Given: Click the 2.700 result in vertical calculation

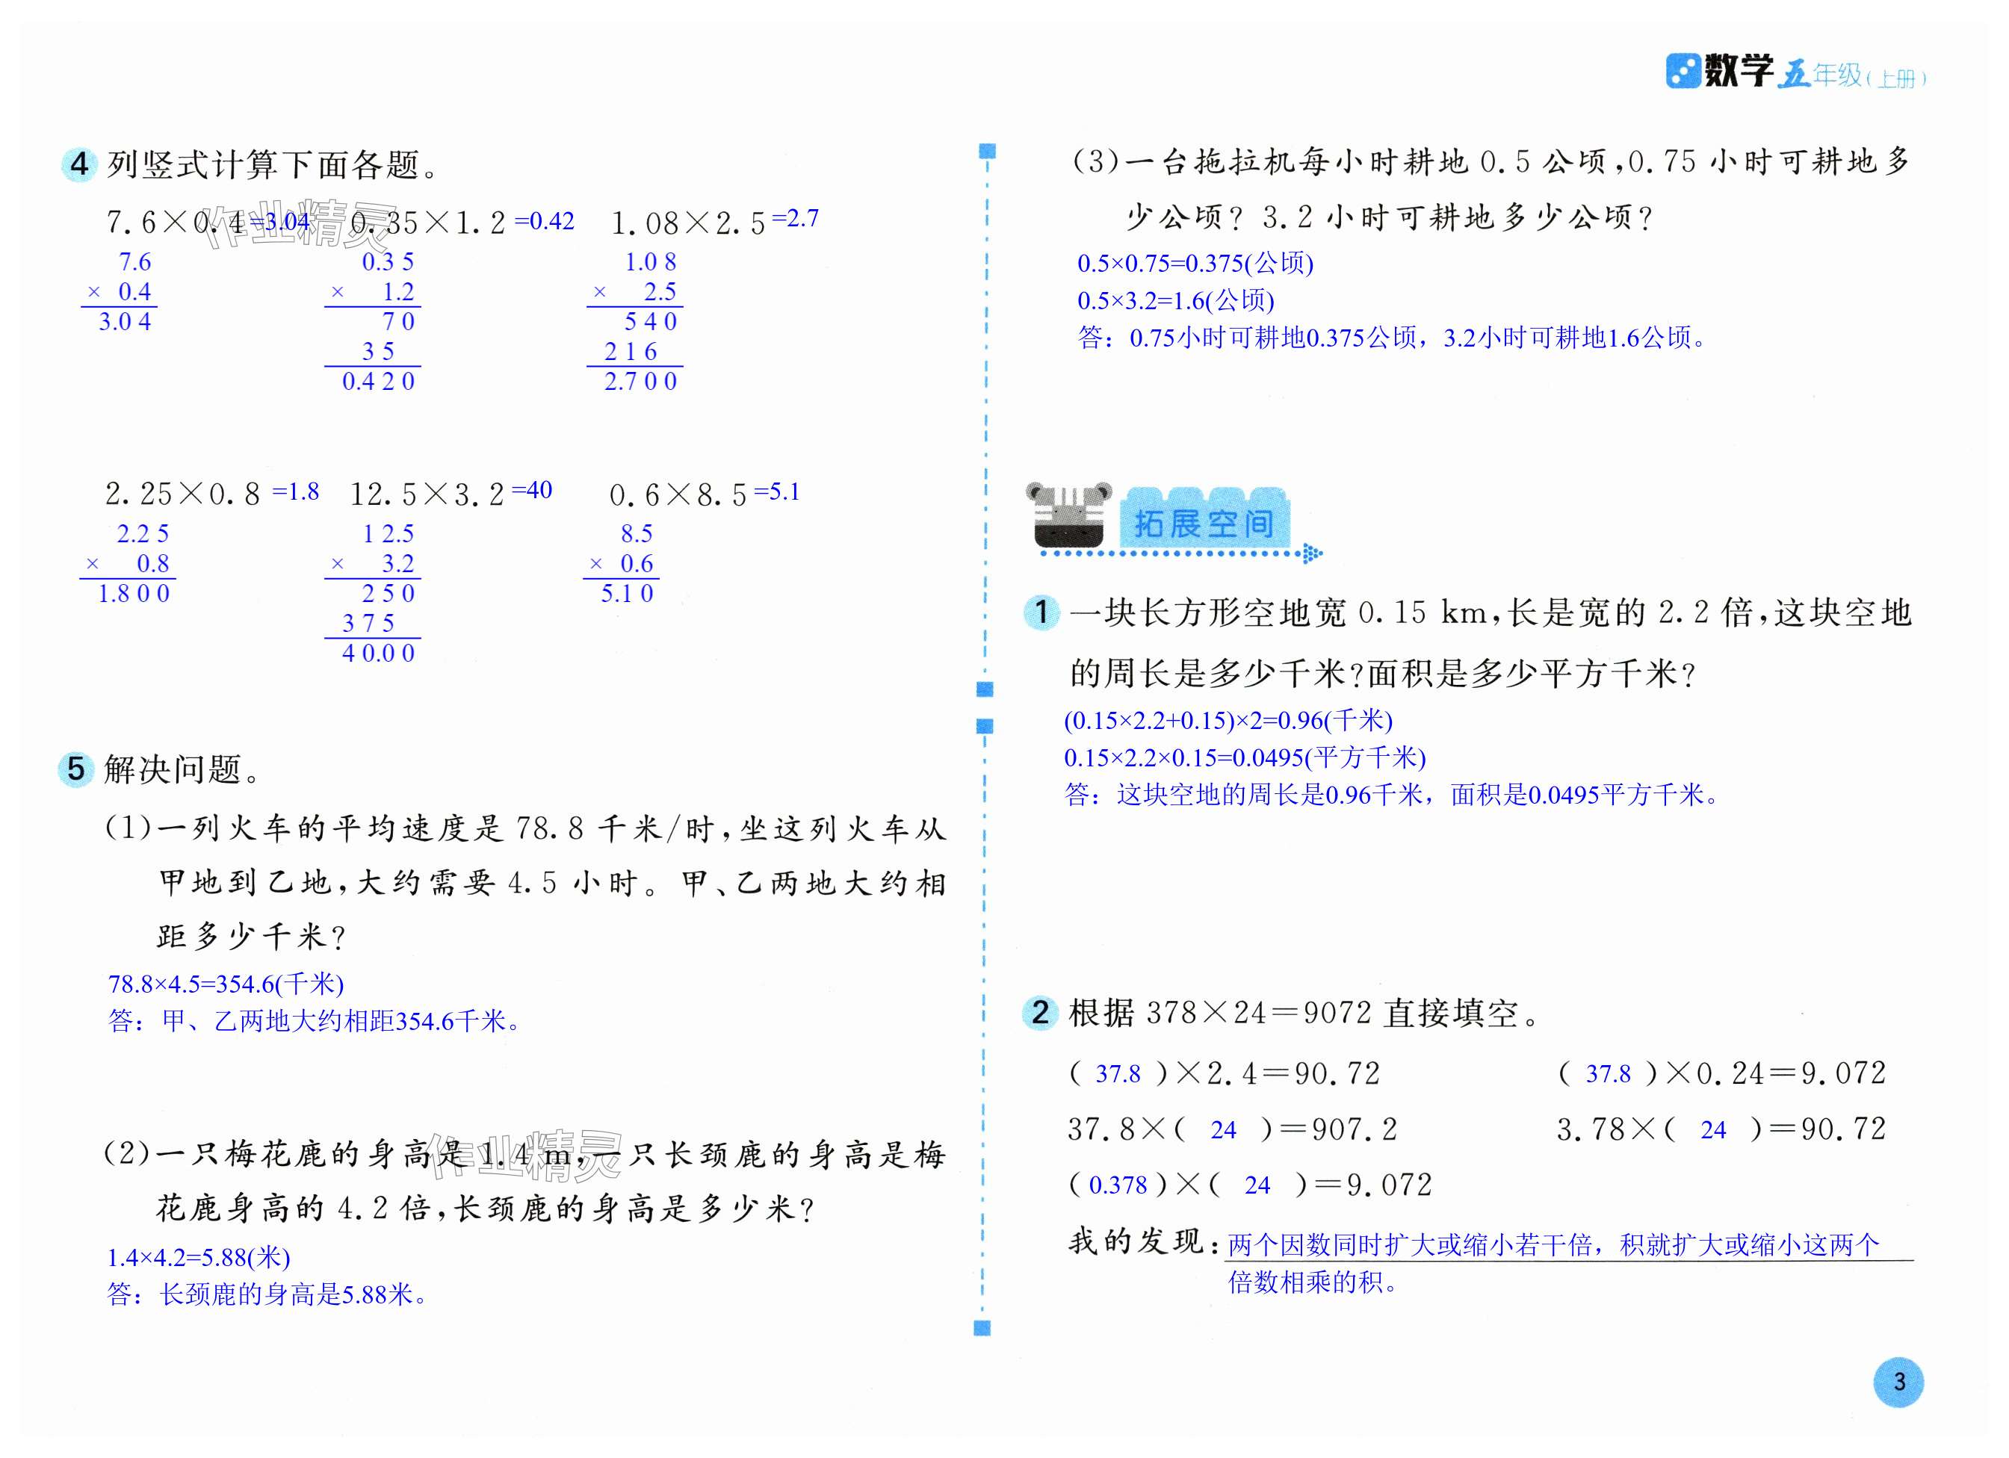Looking at the screenshot, I should (x=640, y=382).
